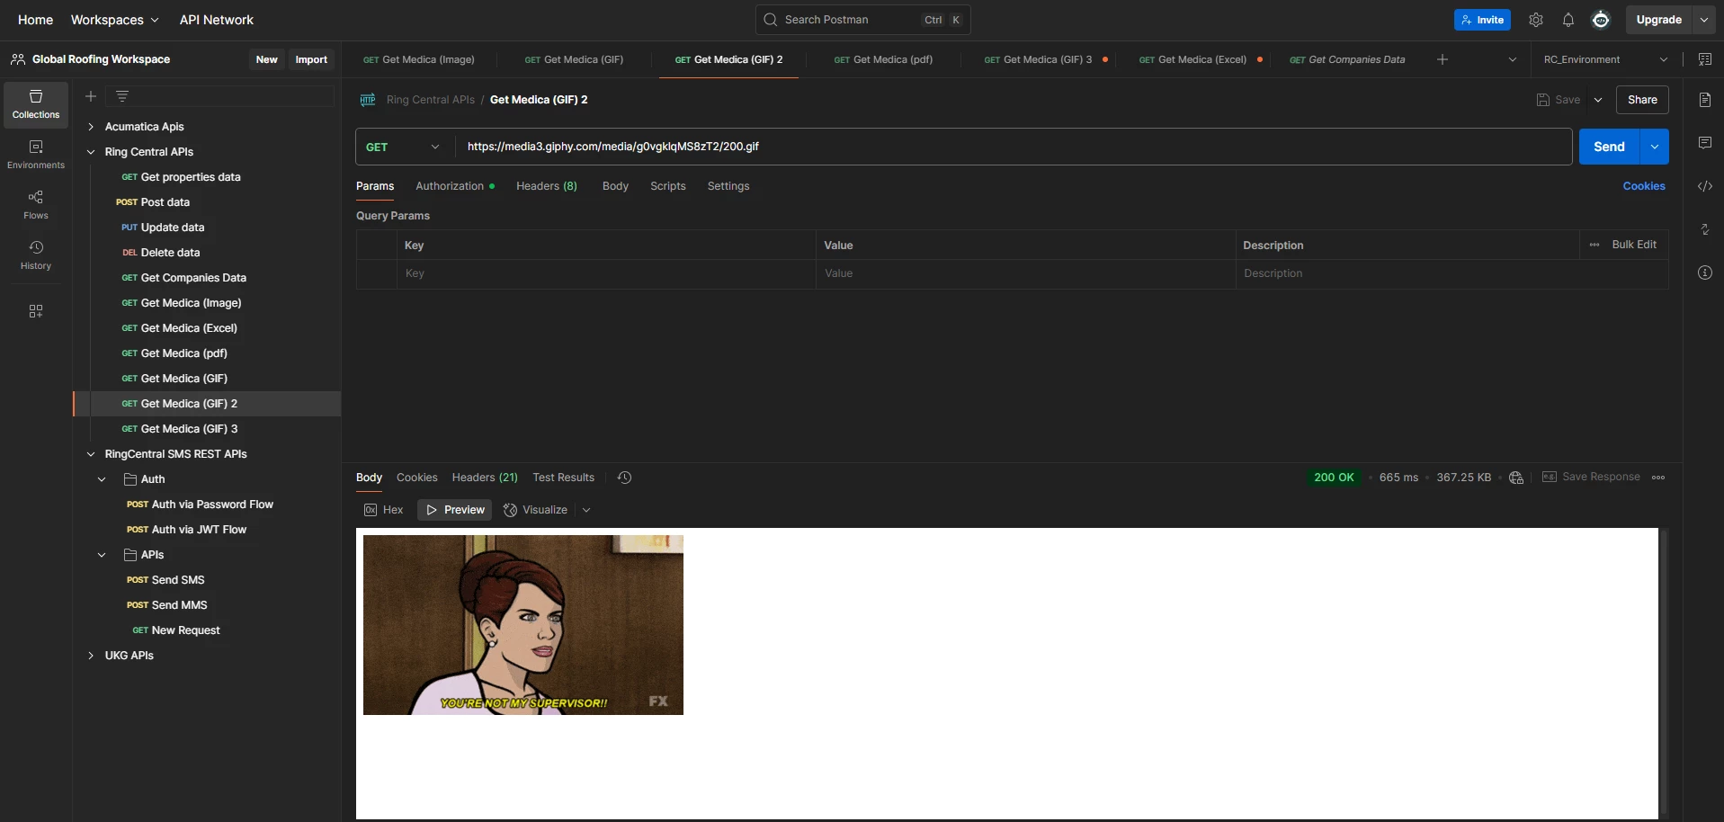Open the documentation icon in right sidebar

tap(1705, 100)
